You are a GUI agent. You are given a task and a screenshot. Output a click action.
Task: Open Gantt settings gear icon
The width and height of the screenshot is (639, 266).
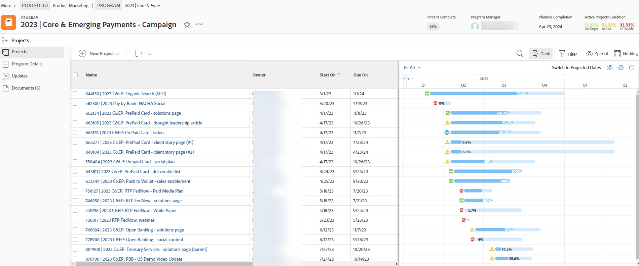coord(621,67)
